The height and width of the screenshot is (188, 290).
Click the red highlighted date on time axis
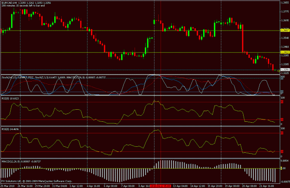(161, 186)
